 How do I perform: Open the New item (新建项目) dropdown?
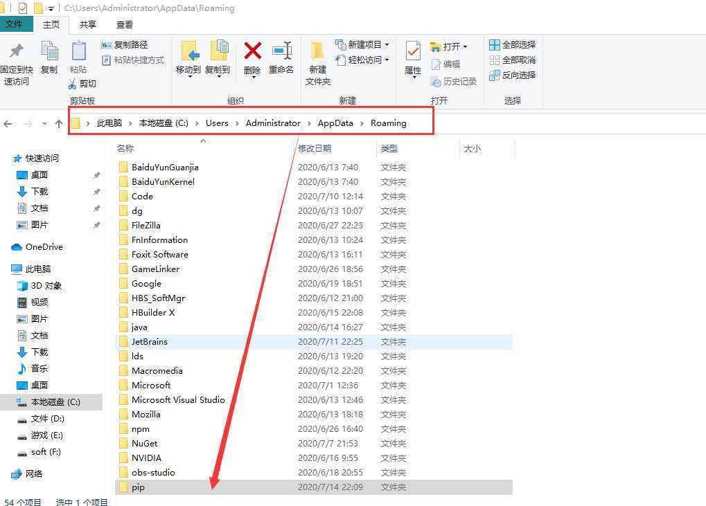[x=362, y=44]
